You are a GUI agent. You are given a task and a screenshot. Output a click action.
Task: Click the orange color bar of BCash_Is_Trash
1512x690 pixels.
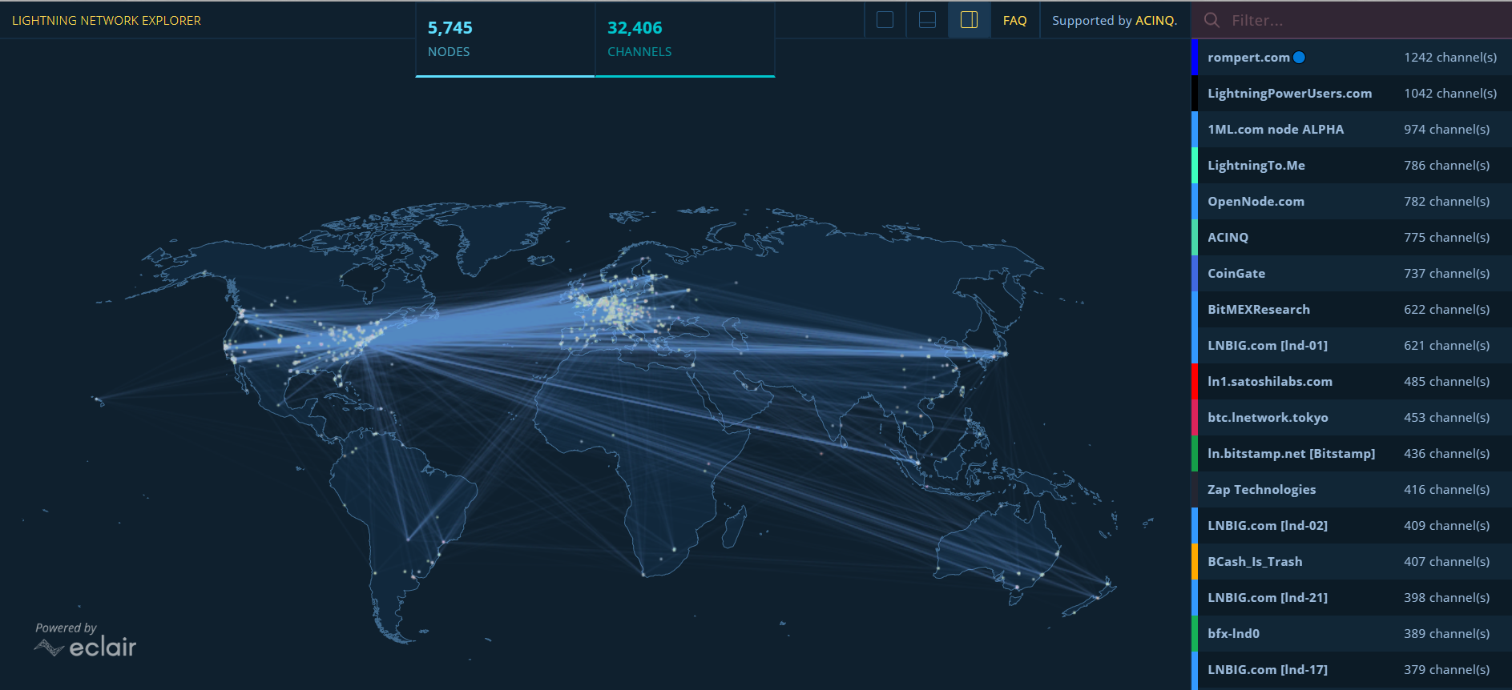(1195, 561)
